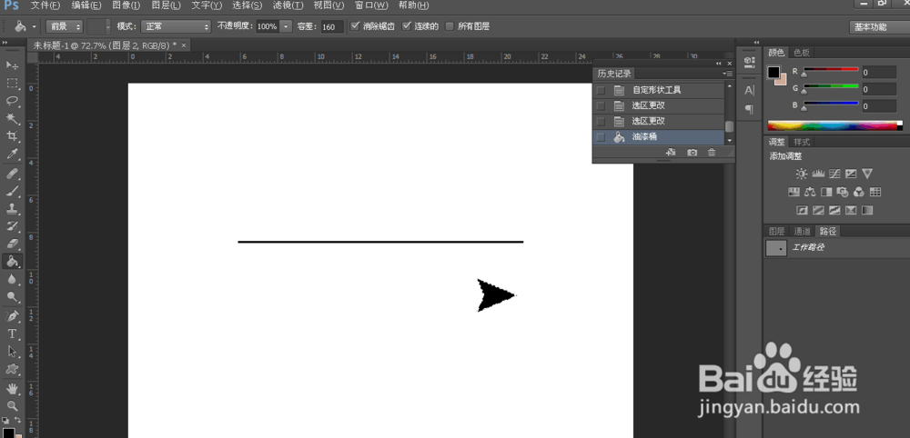Viewport: 910px width, 438px height.
Task: Switch to the 图层 tab
Action: click(x=776, y=231)
